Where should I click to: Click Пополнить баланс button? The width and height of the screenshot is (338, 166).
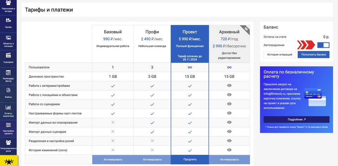(313, 54)
